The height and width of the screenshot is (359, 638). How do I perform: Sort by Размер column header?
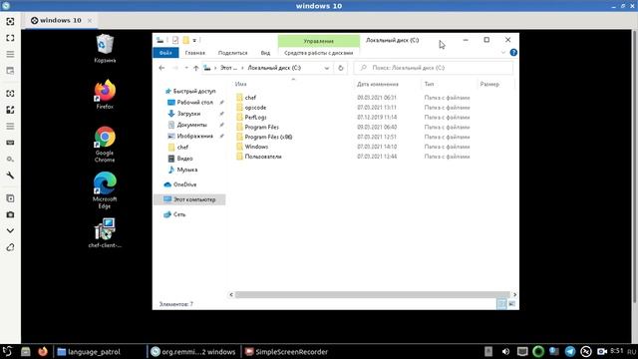click(x=489, y=84)
